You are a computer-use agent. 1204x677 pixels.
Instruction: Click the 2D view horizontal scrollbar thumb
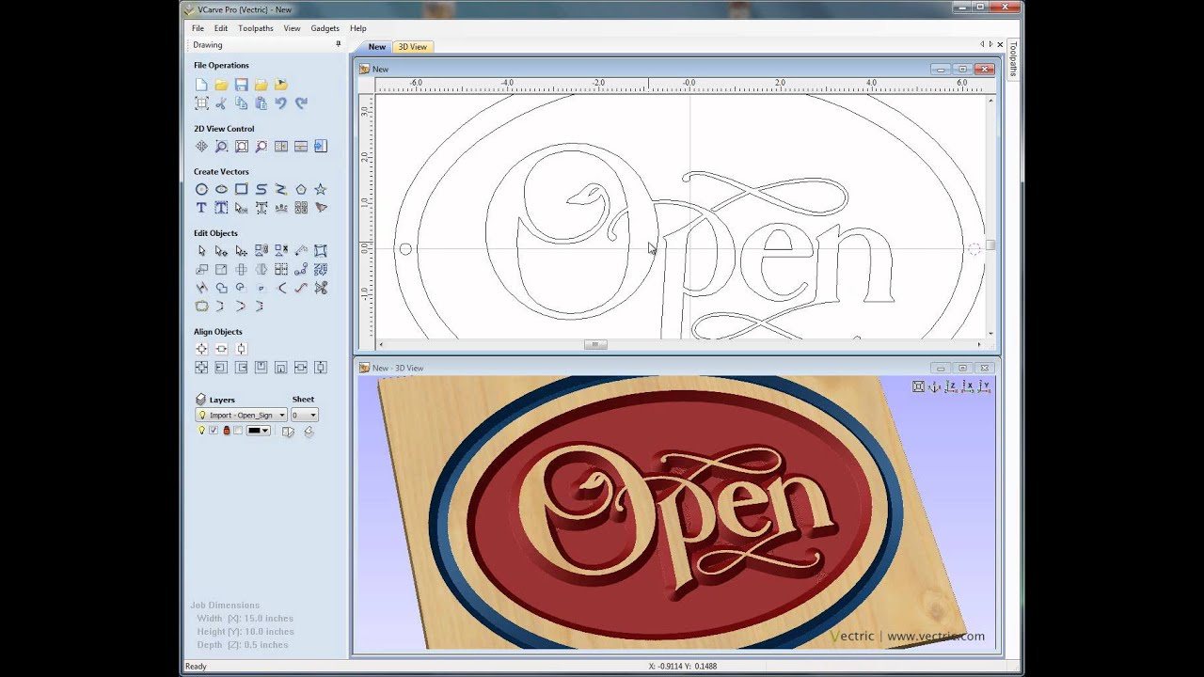click(594, 344)
